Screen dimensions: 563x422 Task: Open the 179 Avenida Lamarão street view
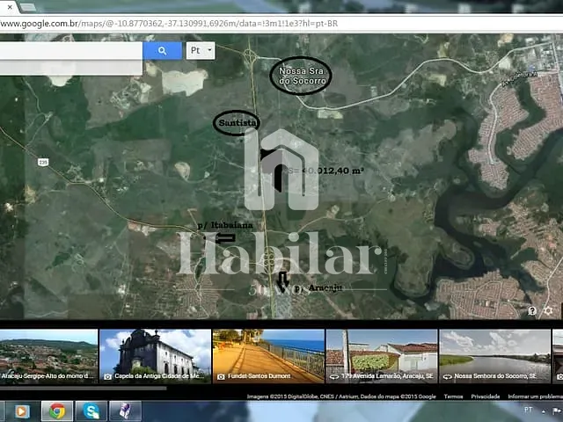pos(382,356)
